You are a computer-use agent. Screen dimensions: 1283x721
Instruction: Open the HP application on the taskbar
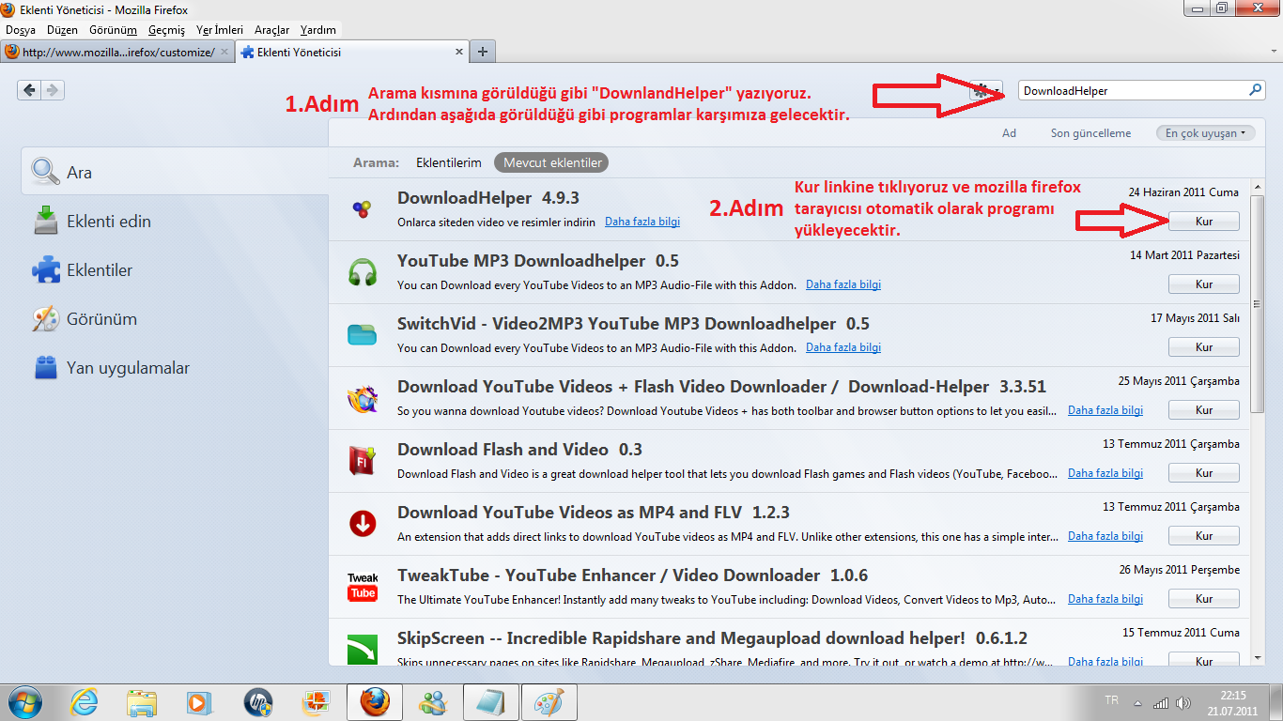pos(257,702)
